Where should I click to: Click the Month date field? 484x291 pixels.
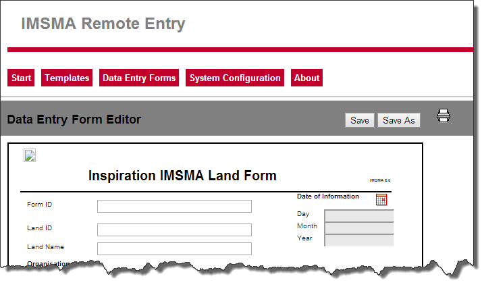(x=359, y=228)
